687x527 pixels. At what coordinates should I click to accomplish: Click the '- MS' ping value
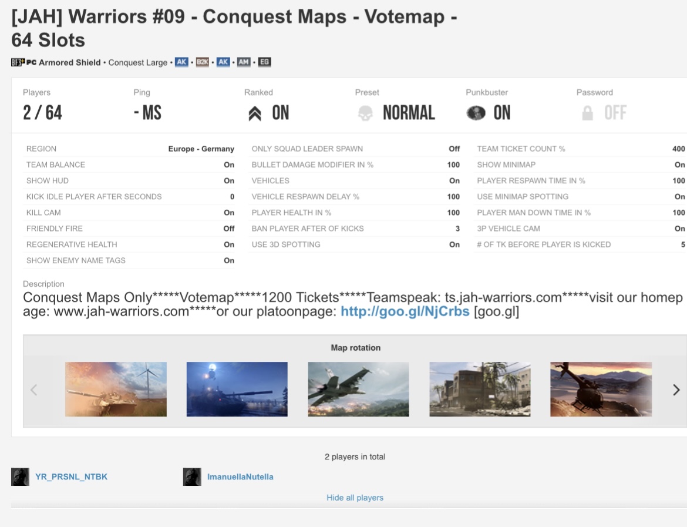[x=147, y=113]
